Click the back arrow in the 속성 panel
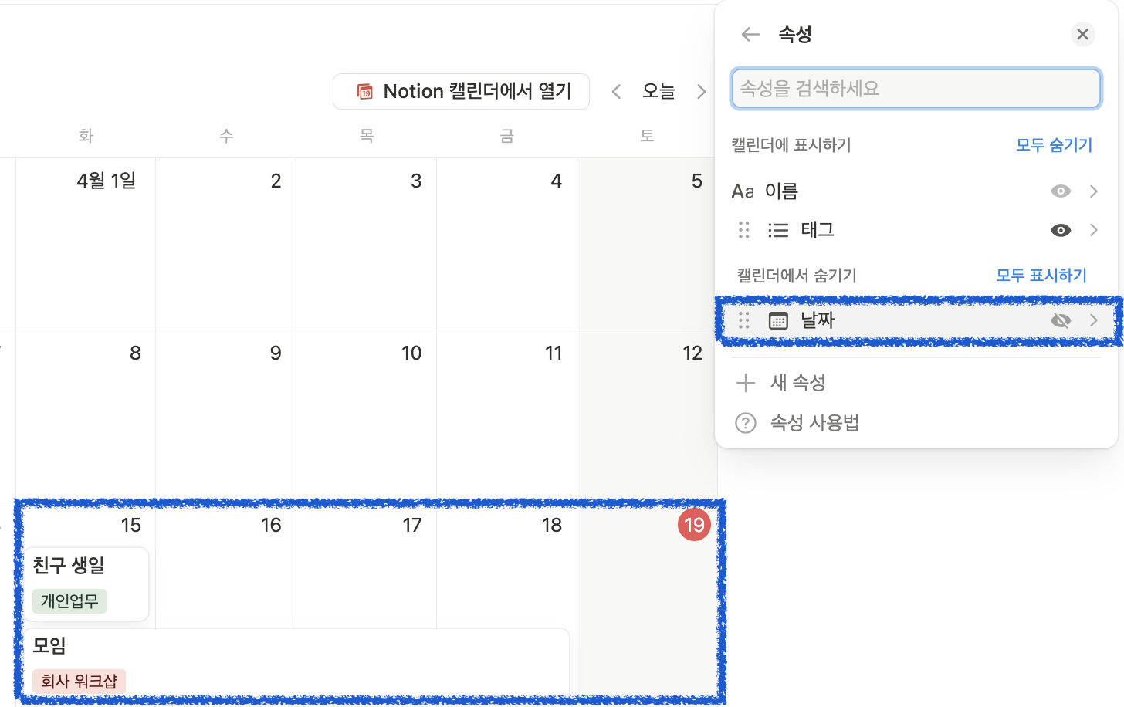This screenshot has height=707, width=1124. pos(749,34)
